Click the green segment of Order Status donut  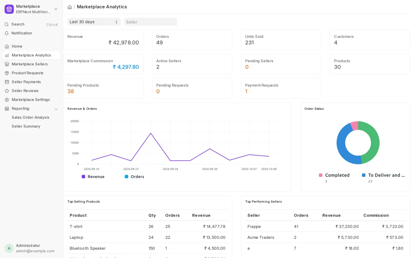click(x=374, y=142)
